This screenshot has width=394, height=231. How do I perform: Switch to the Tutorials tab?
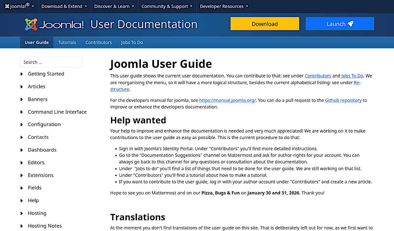(x=67, y=42)
